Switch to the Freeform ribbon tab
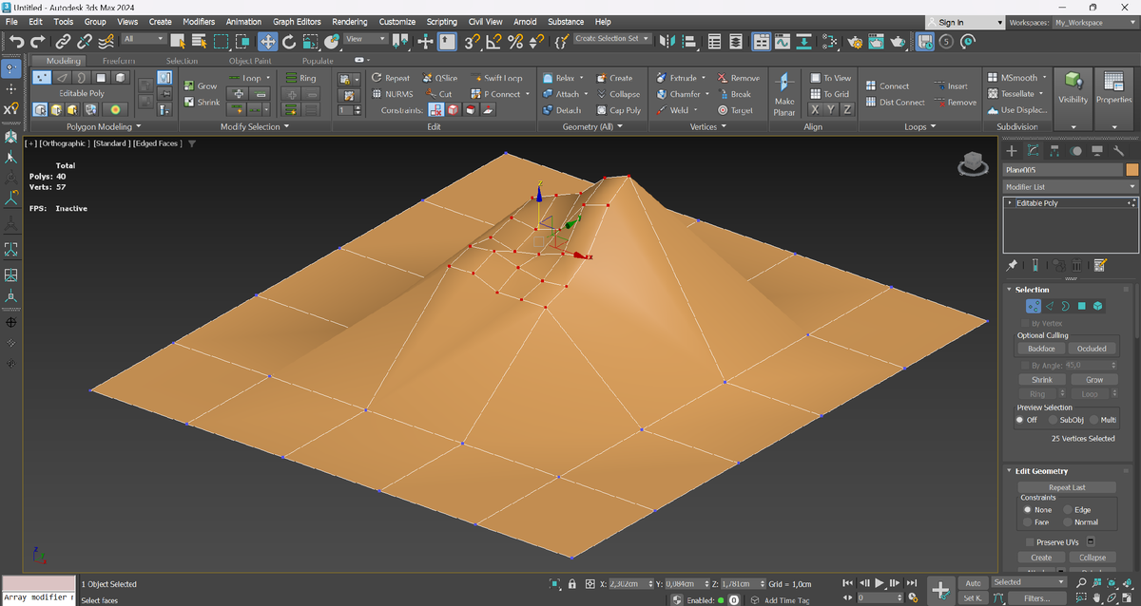The width and height of the screenshot is (1141, 606). (118, 60)
